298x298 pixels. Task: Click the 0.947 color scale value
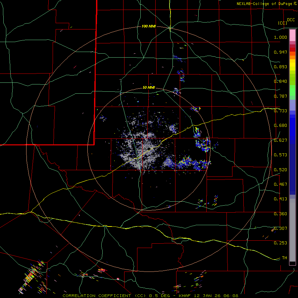(280, 52)
